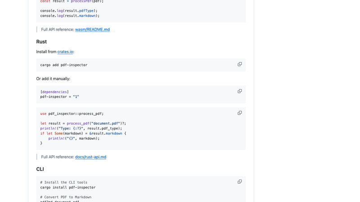Copy the CLI install commands block
360x202 pixels.
pyautogui.click(x=239, y=182)
